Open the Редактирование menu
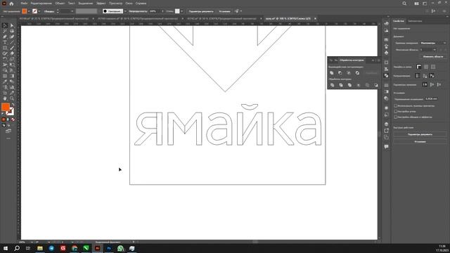 point(41,4)
